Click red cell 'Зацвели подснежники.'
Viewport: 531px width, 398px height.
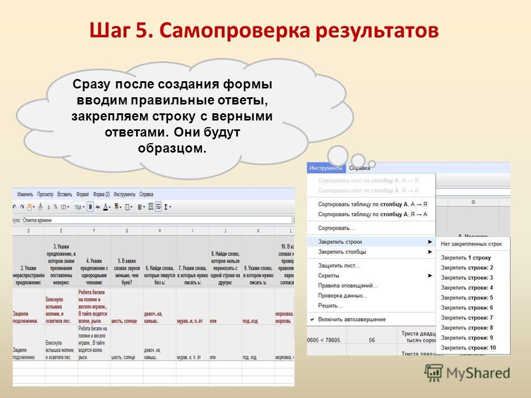click(x=28, y=306)
